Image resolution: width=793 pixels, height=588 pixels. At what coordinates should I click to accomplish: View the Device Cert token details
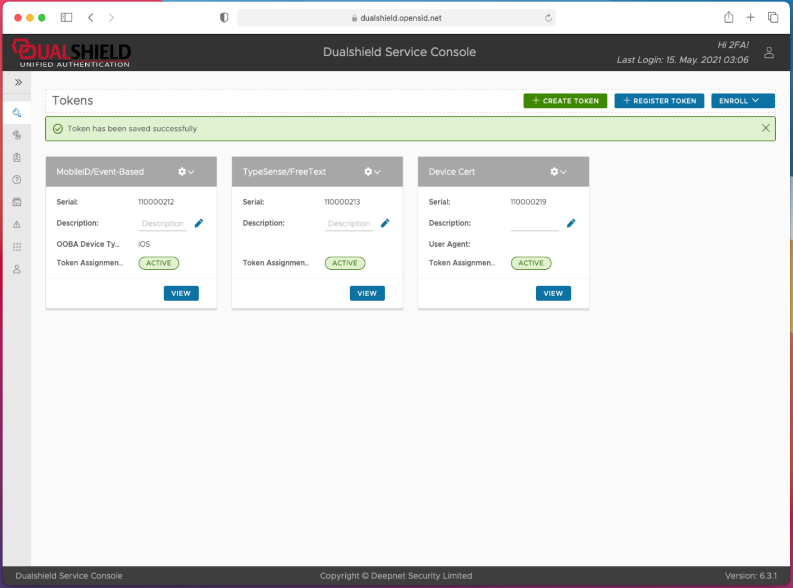pos(553,293)
